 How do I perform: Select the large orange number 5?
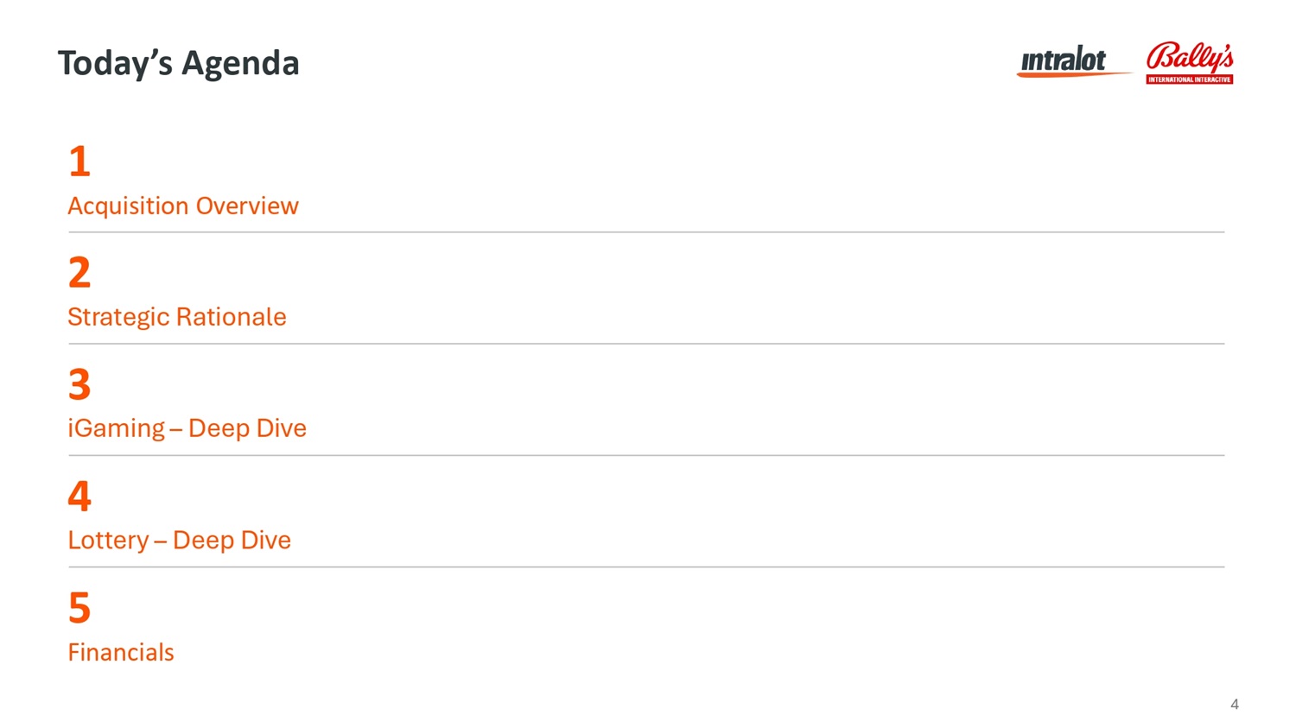79,608
